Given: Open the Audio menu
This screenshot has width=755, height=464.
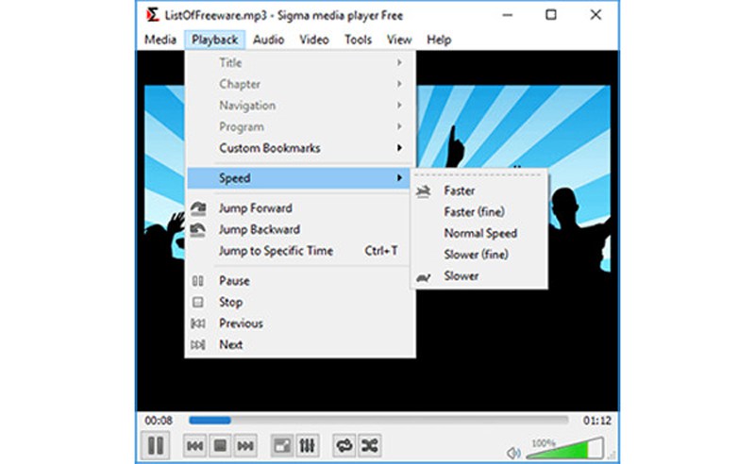Looking at the screenshot, I should coord(269,40).
